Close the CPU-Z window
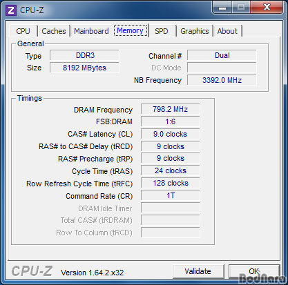 tap(267, 8)
